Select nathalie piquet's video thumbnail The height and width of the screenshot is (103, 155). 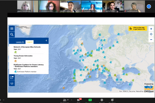pos(134,6)
